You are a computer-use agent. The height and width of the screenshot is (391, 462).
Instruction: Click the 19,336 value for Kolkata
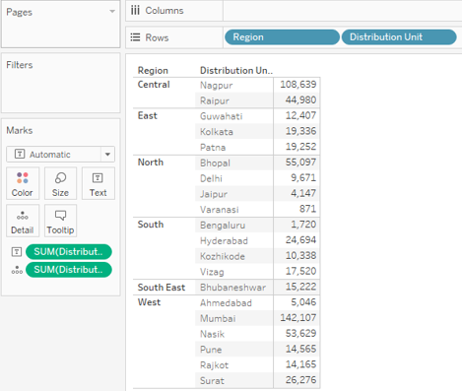point(300,131)
